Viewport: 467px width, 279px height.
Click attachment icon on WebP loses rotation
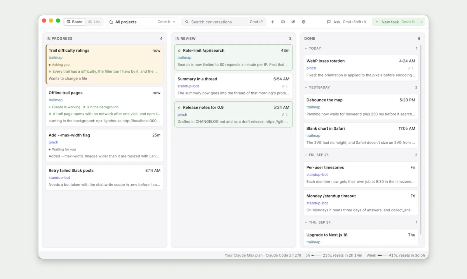tap(409, 68)
